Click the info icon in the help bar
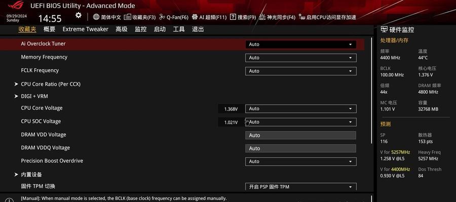The image size is (456, 202). pyautogui.click(x=9, y=199)
